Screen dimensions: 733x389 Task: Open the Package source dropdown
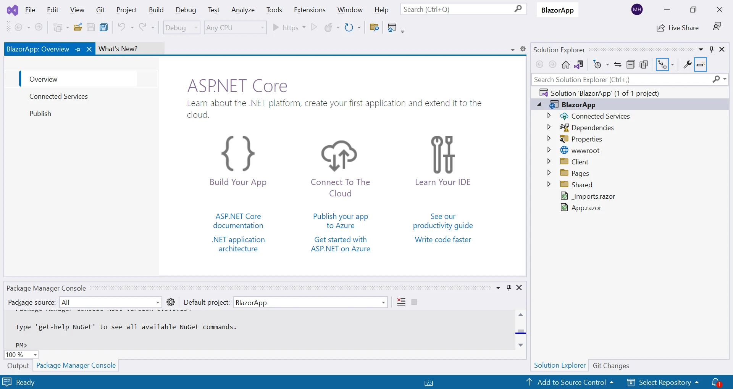[111, 302]
